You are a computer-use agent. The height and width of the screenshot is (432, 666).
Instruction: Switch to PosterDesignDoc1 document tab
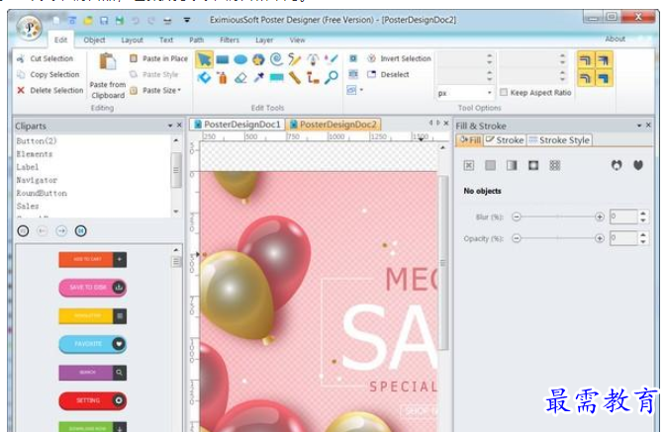(238, 125)
